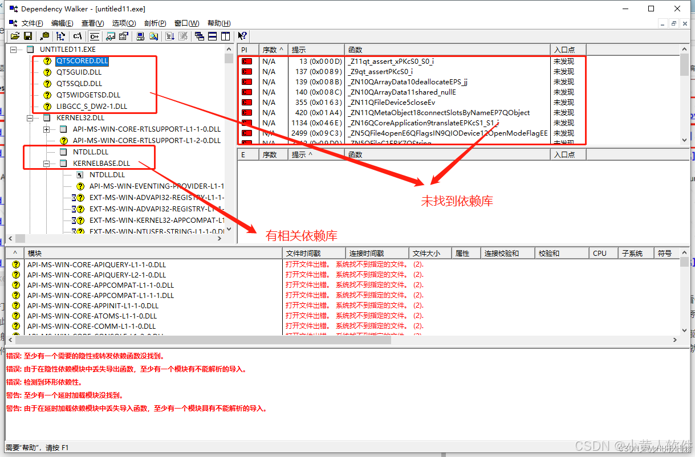
Task: Click the View in External Viewer icon
Action: [x=111, y=36]
